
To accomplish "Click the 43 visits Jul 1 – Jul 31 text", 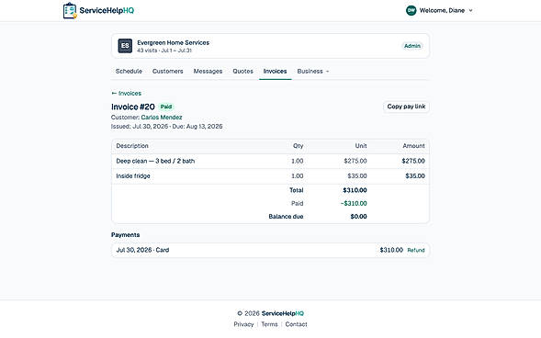I will [x=164, y=51].
